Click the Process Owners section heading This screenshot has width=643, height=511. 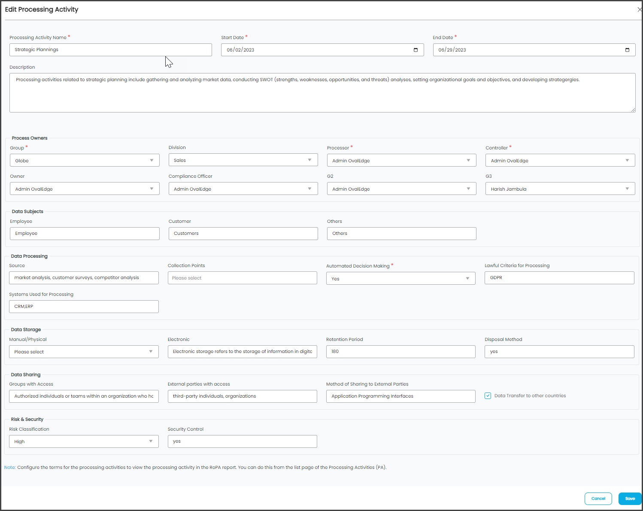coord(30,138)
